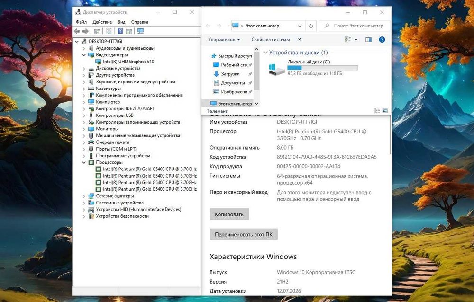Click the blue Help icon in Device Manager toolbar
The height and width of the screenshot is (302, 474).
[x=120, y=31]
